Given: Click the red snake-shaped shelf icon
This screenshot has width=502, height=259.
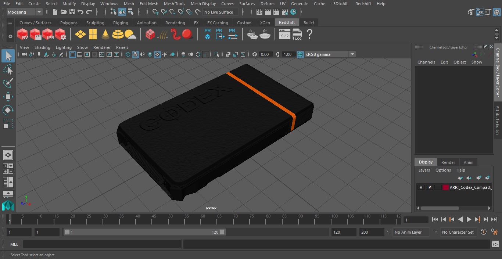Looking at the screenshot, I should click(176, 34).
